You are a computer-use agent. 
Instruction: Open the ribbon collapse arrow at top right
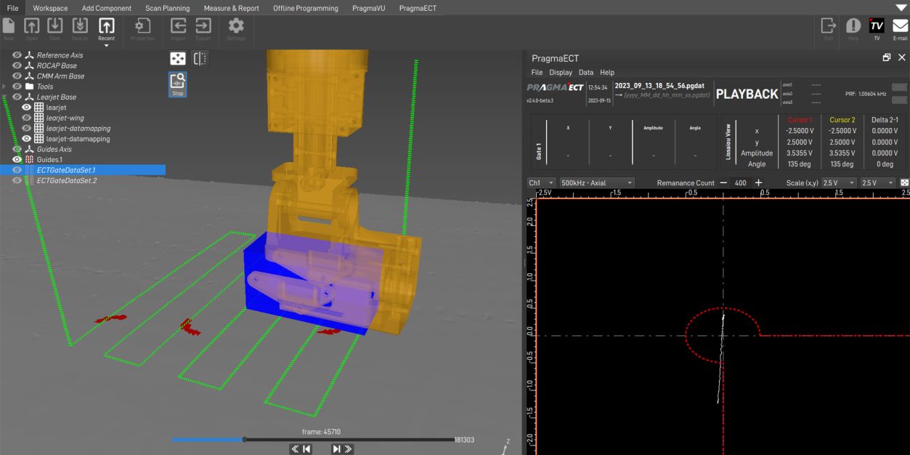point(901,7)
